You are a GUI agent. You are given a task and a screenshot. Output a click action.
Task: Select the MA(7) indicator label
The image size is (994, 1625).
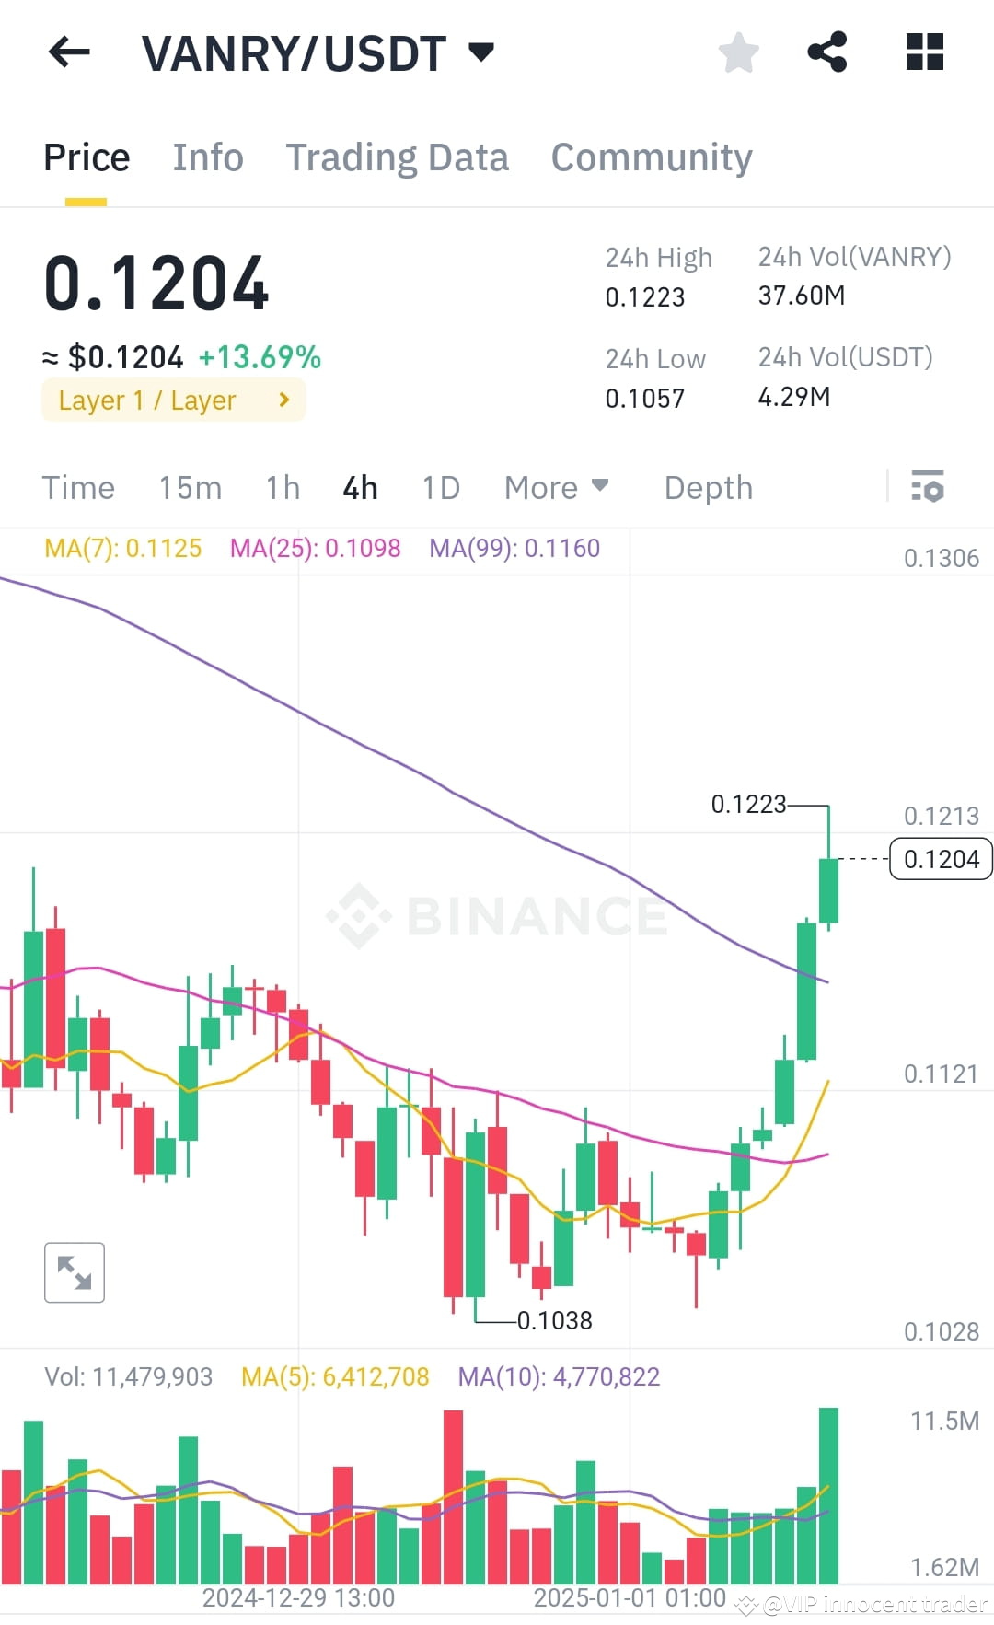pyautogui.click(x=122, y=548)
